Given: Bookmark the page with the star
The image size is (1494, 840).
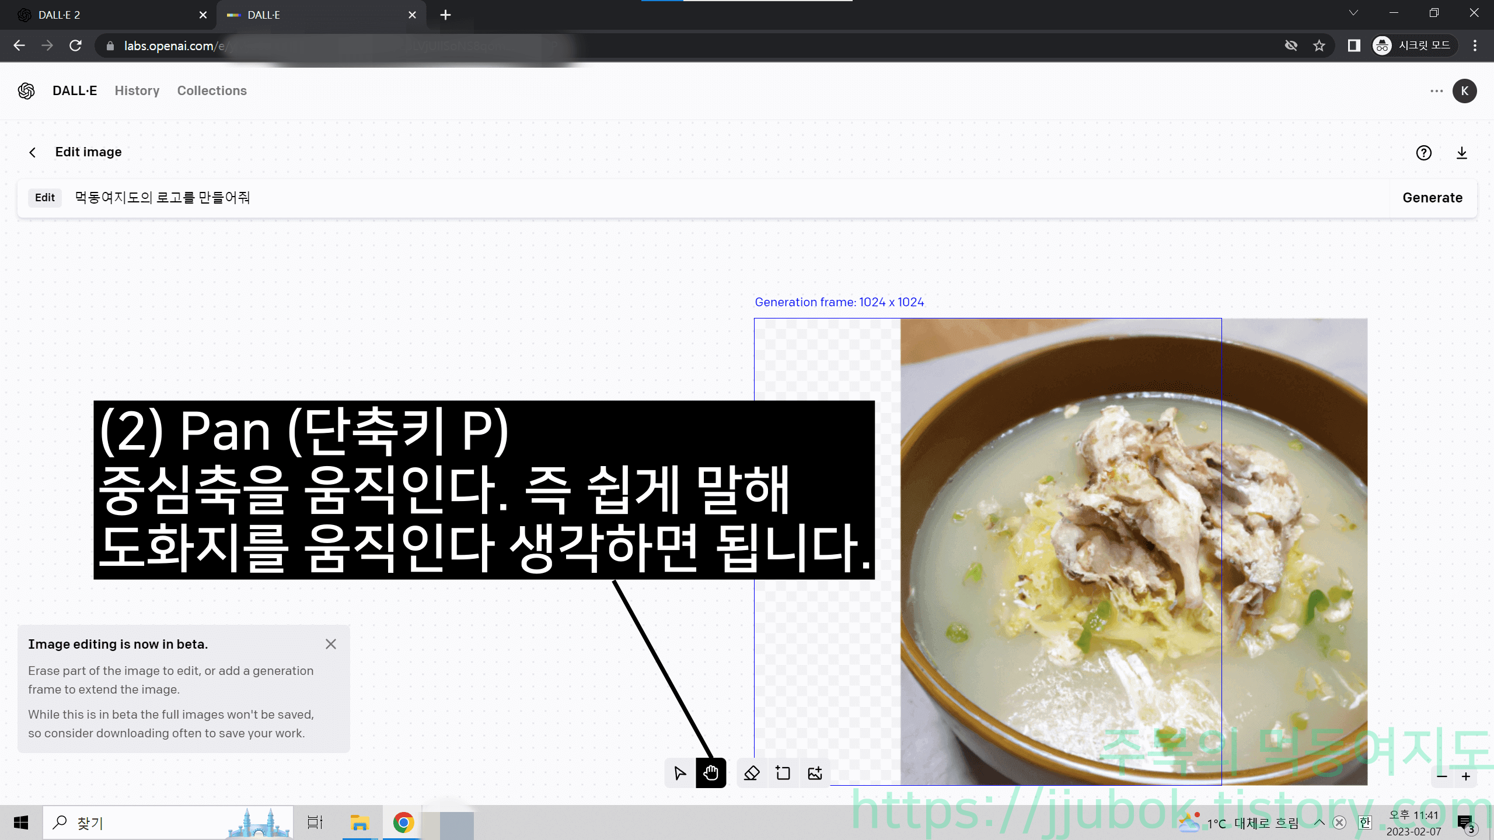Looking at the screenshot, I should 1320,45.
